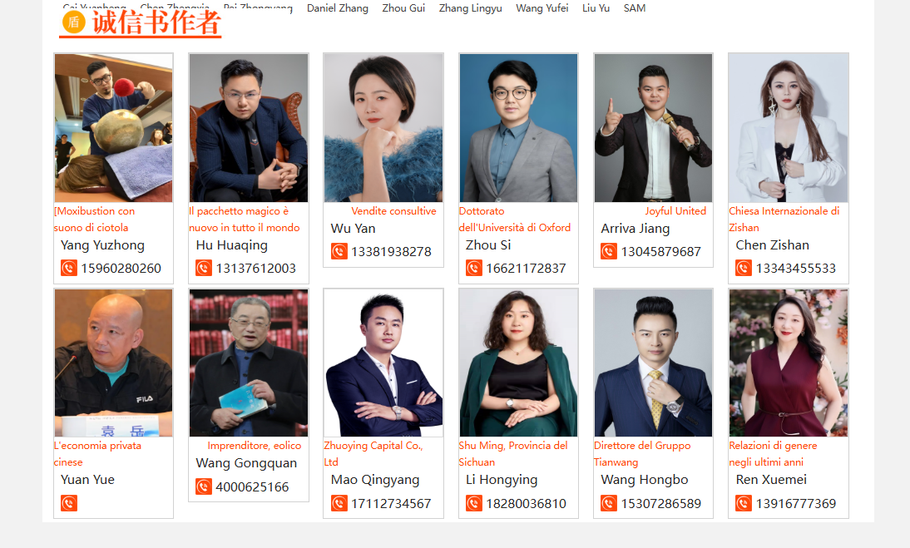Click Hu Huaqing's orange phone icon
The image size is (910, 548).
204,268
